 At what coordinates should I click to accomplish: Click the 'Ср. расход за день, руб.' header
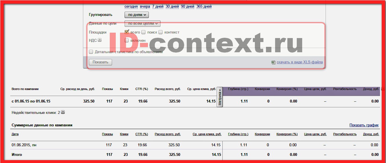(x=78, y=89)
